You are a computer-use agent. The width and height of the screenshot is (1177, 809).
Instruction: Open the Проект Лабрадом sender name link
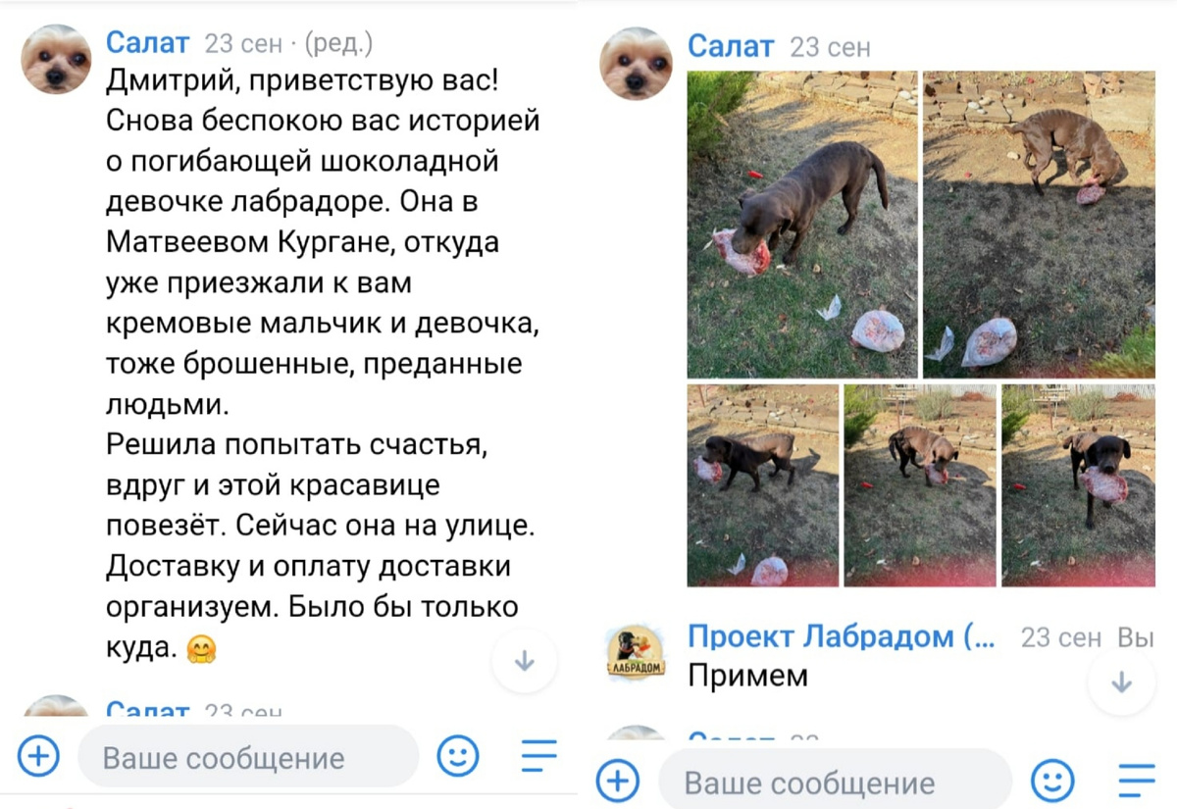842,636
